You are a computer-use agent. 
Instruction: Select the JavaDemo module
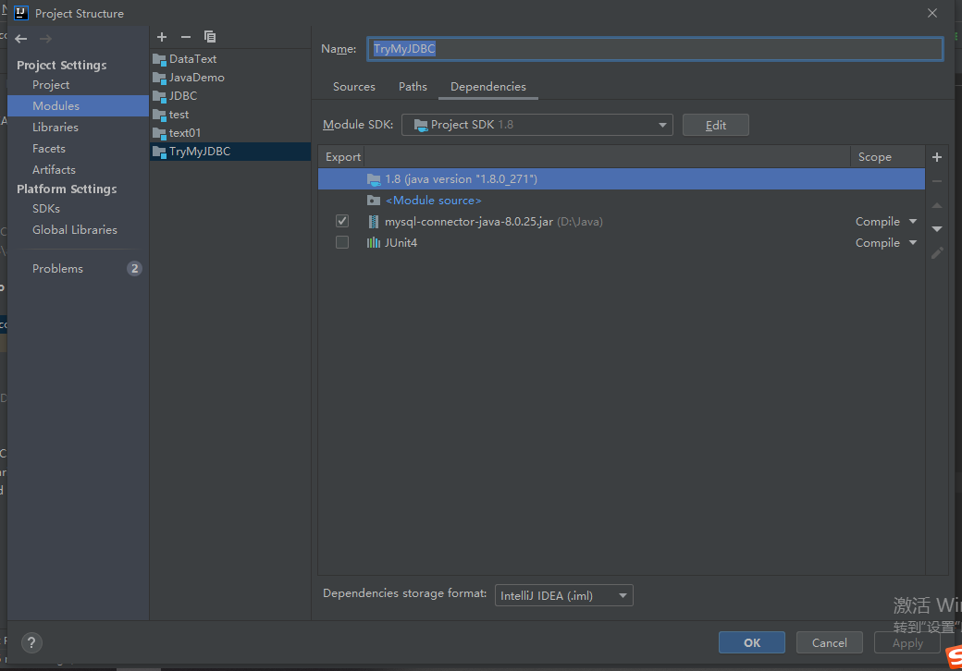click(x=196, y=78)
